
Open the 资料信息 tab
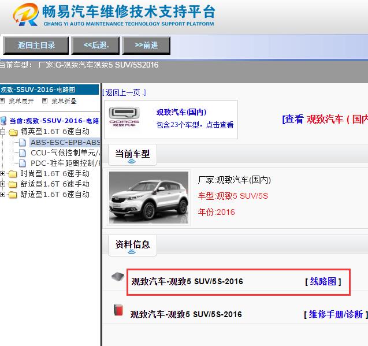pyautogui.click(x=132, y=245)
